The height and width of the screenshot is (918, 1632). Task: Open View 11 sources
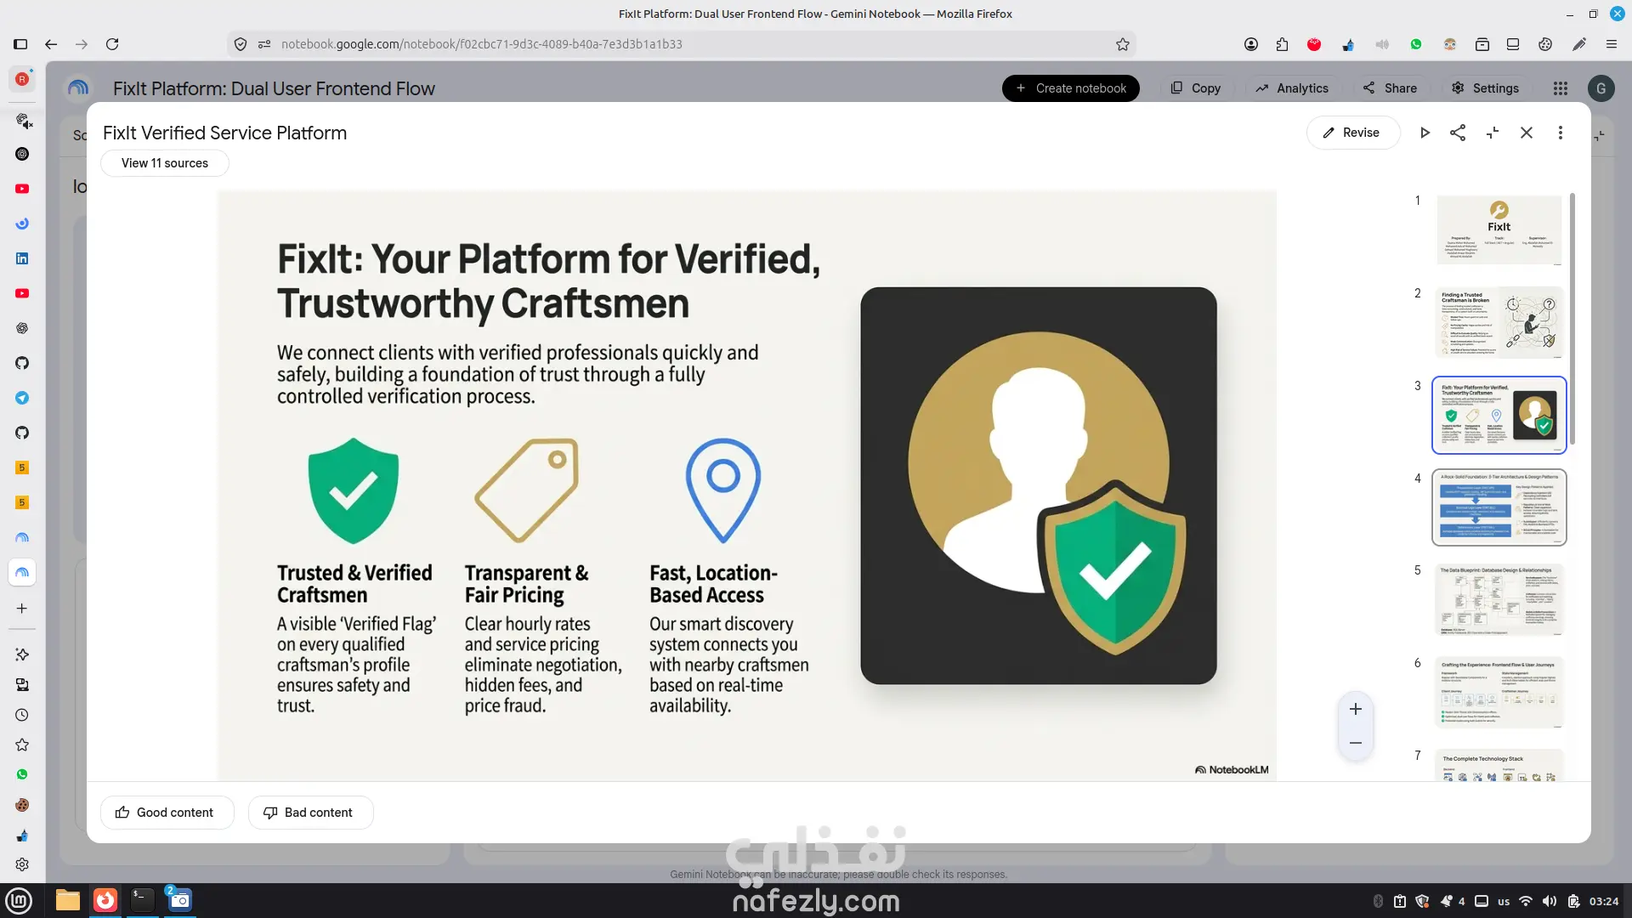[165, 163]
